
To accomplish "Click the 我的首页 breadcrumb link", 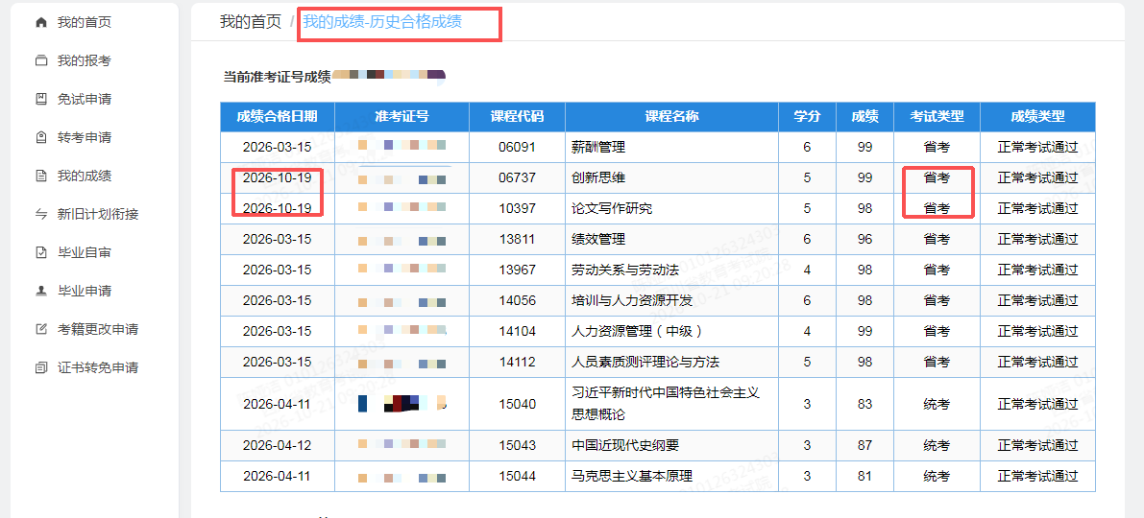I will coord(251,22).
